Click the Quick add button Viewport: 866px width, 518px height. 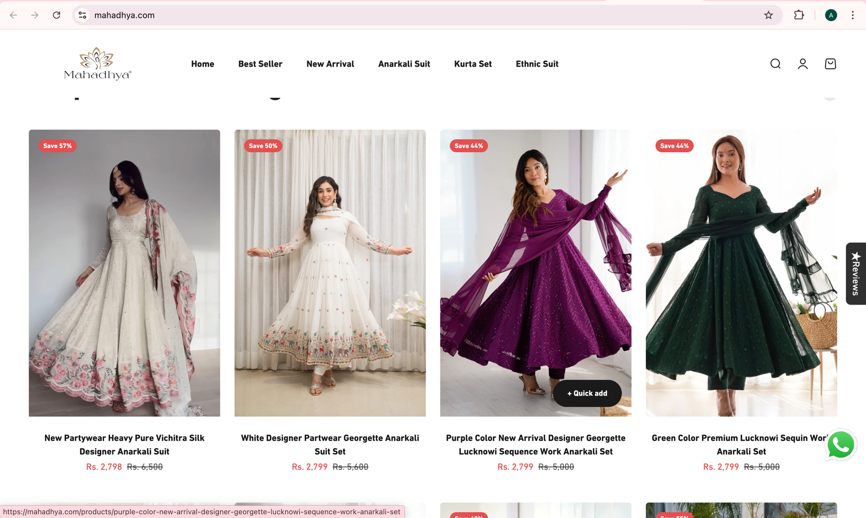tap(587, 394)
